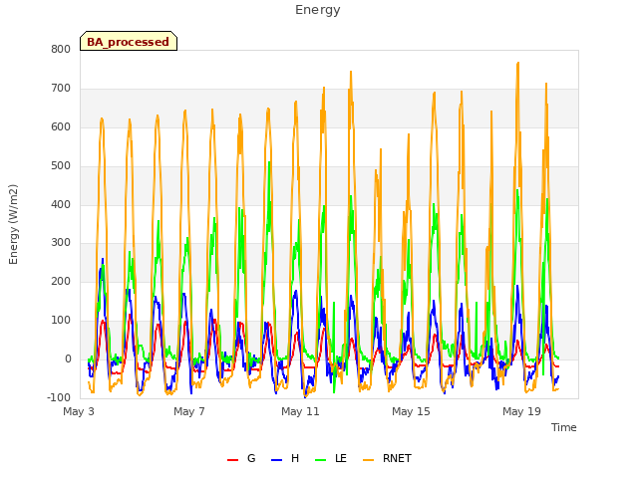The height and width of the screenshot is (478, 638).
Task: Click the May 15 x-axis label
Action: pyautogui.click(x=411, y=411)
